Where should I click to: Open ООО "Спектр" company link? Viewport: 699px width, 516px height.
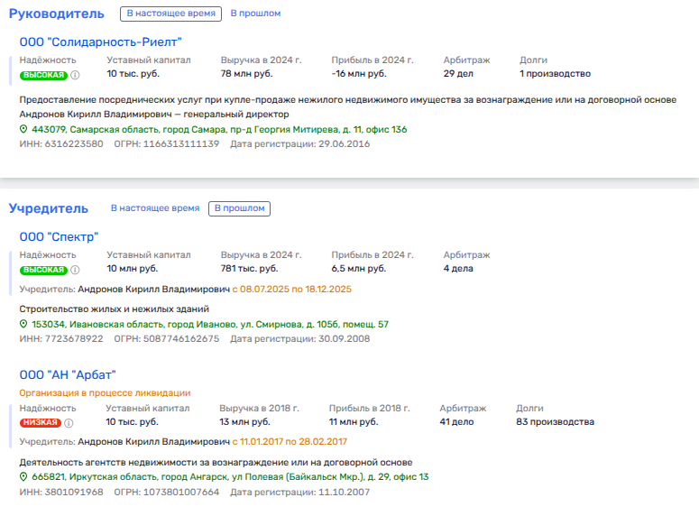click(59, 236)
